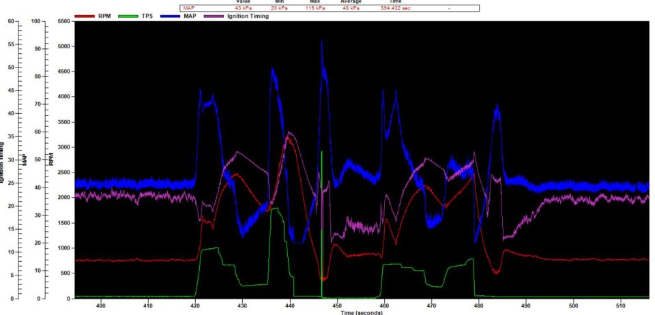Click the 115 kPa maximum value
The height and width of the screenshot is (315, 655).
click(315, 8)
